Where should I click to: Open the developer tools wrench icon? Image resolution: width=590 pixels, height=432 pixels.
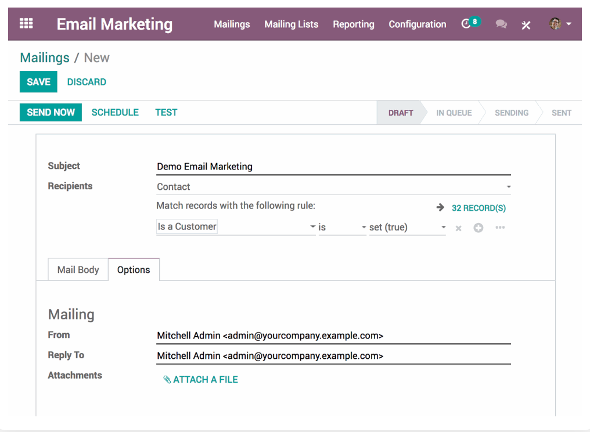click(x=526, y=26)
